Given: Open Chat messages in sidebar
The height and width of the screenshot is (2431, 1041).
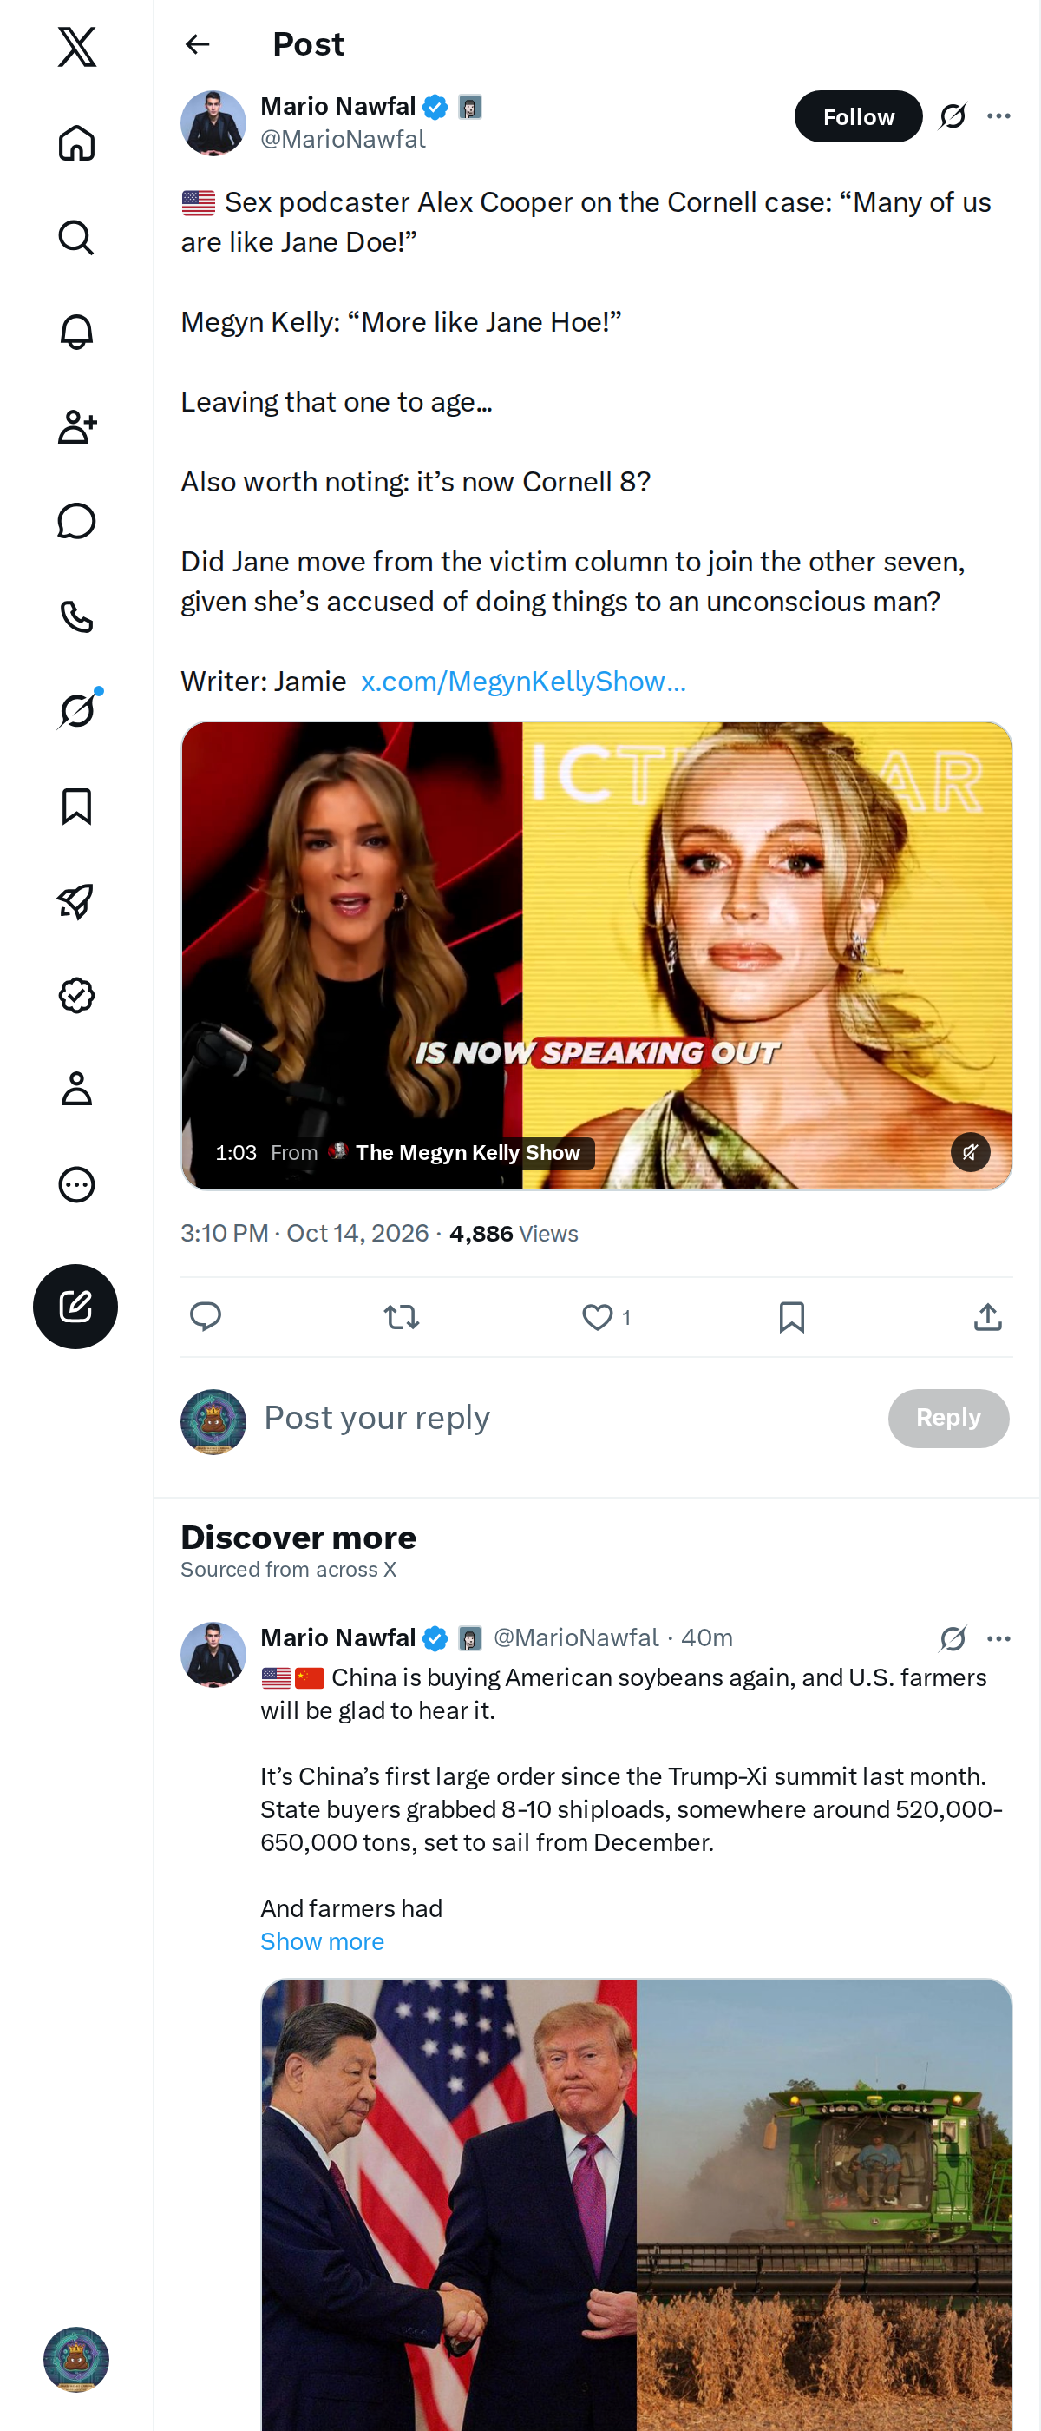Looking at the screenshot, I should (76, 521).
